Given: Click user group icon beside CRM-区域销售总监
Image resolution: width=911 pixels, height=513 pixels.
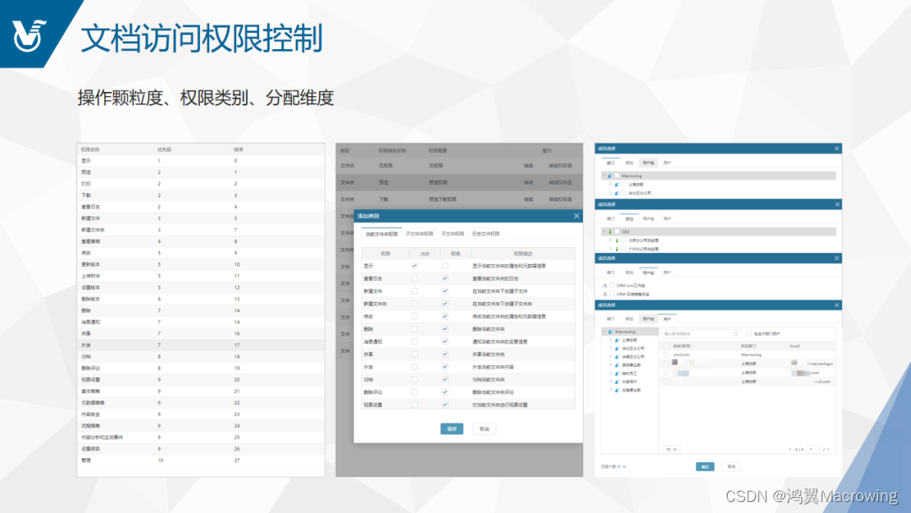Looking at the screenshot, I should click(605, 294).
